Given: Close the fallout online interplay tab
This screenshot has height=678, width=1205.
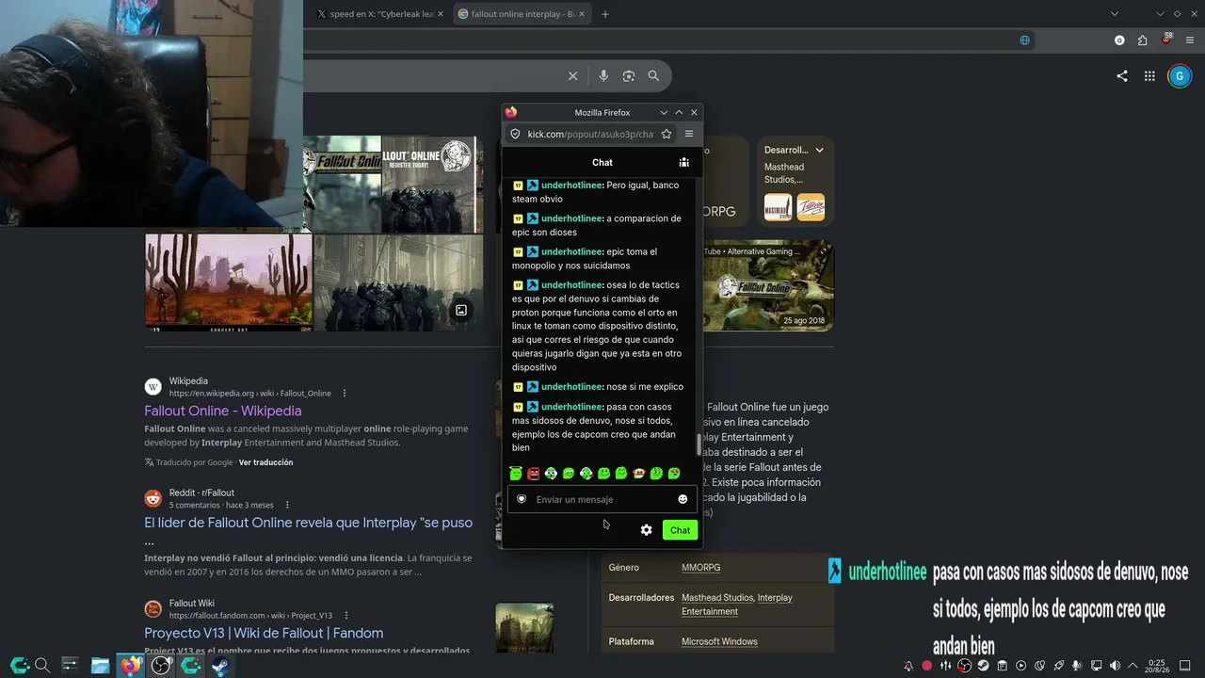Looking at the screenshot, I should (582, 14).
